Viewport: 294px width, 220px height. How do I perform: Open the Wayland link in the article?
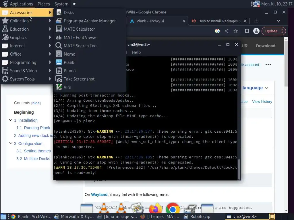click(x=99, y=195)
